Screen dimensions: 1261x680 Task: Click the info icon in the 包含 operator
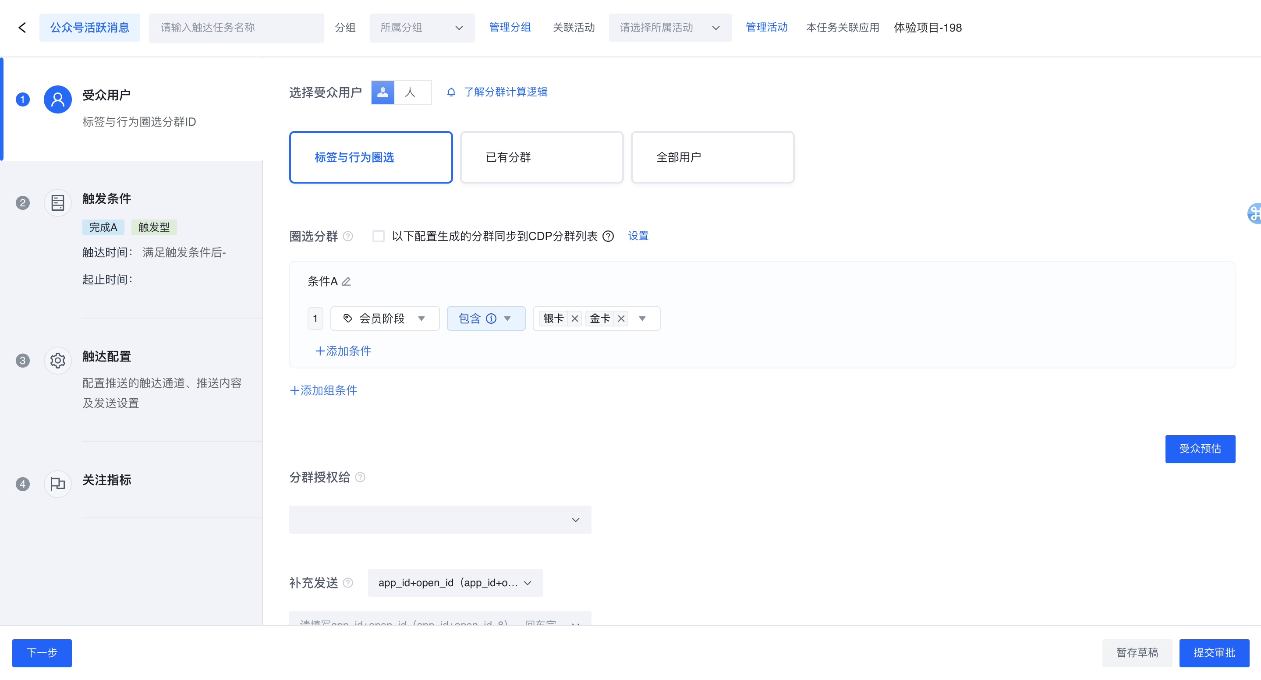[491, 319]
